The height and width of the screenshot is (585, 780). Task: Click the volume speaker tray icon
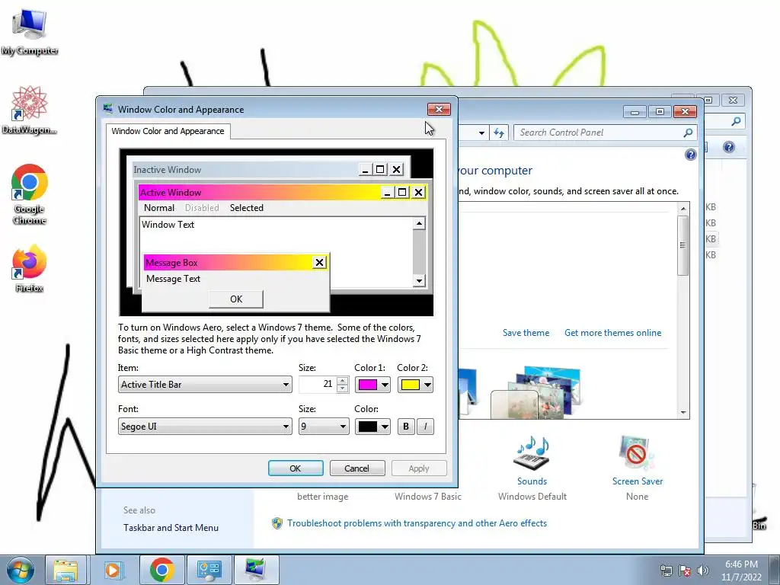pos(703,571)
